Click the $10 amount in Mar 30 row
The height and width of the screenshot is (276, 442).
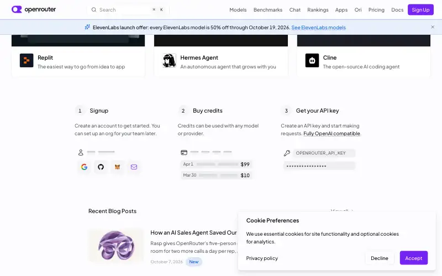pyautogui.click(x=245, y=175)
